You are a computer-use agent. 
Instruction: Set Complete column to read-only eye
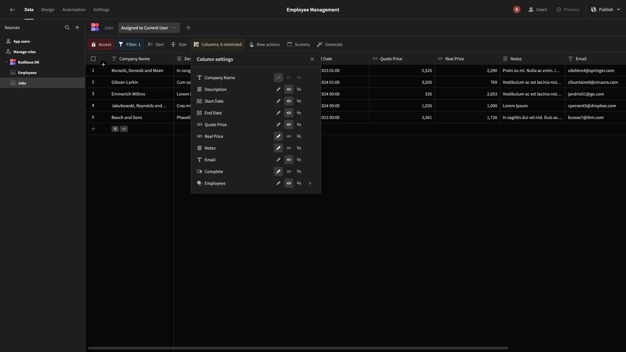pos(289,171)
